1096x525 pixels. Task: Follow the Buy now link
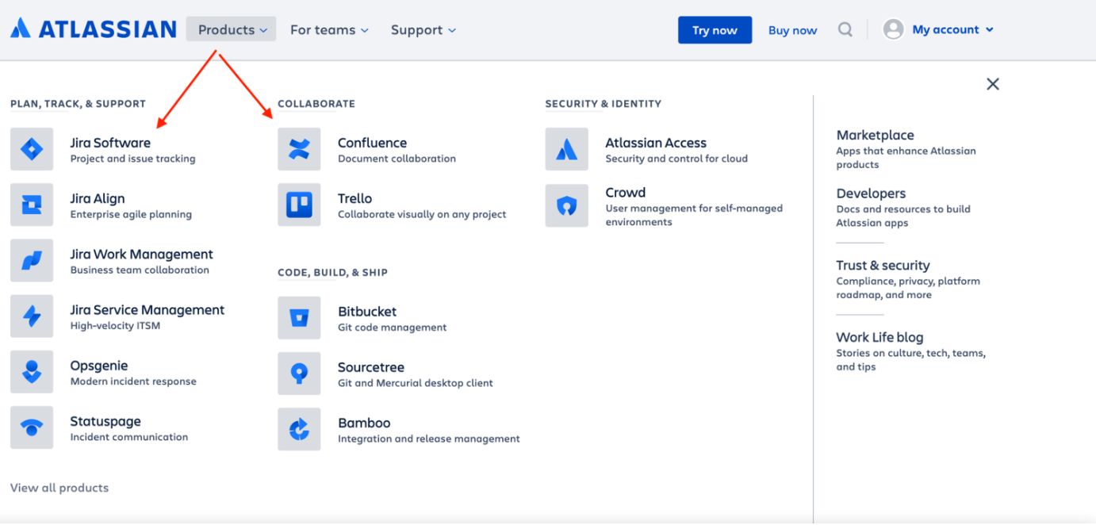tap(792, 30)
